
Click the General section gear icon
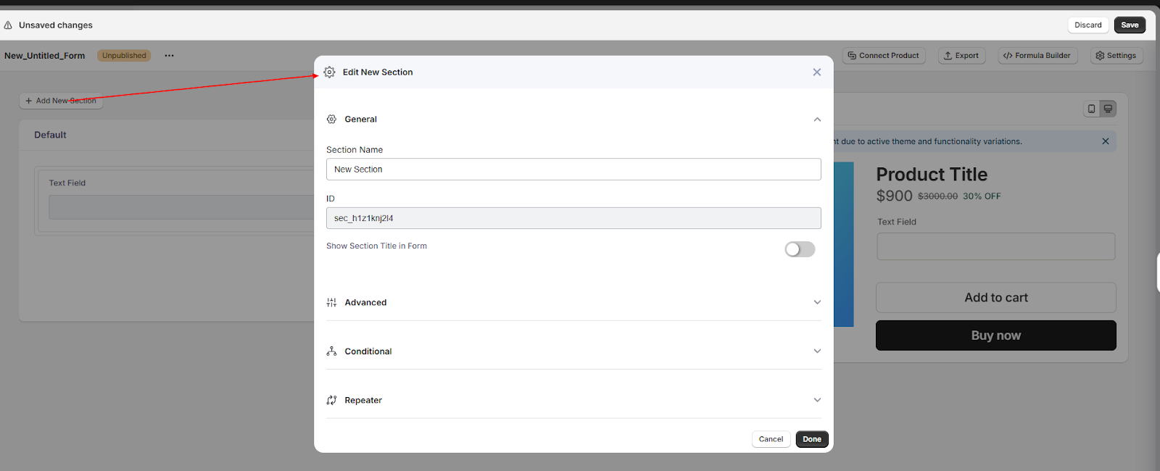(x=331, y=120)
